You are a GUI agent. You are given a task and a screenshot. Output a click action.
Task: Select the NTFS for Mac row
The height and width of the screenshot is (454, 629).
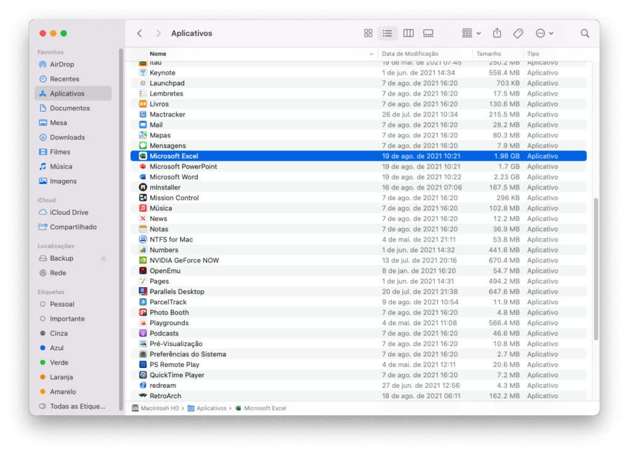coord(359,239)
